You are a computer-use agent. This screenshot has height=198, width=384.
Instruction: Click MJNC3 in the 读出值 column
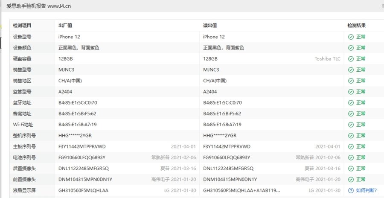point(211,70)
